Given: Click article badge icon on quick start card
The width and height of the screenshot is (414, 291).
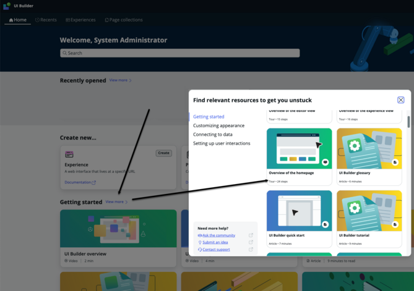Looking at the screenshot, I should pos(326,224).
